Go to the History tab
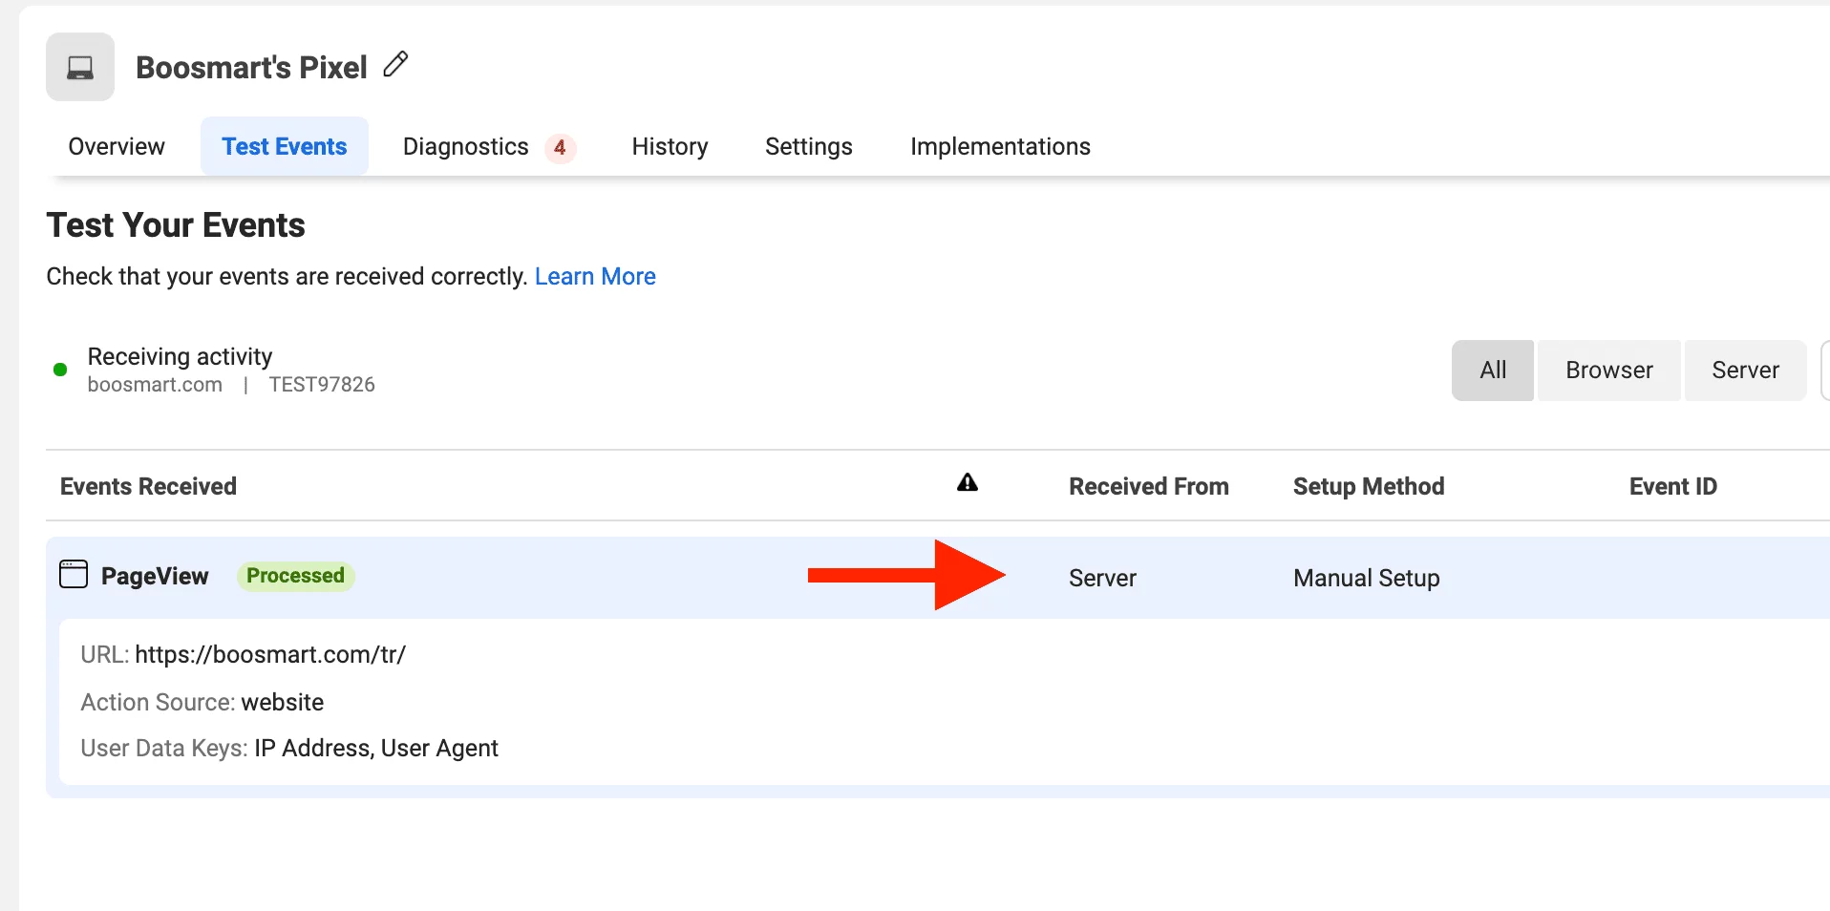 point(670,146)
